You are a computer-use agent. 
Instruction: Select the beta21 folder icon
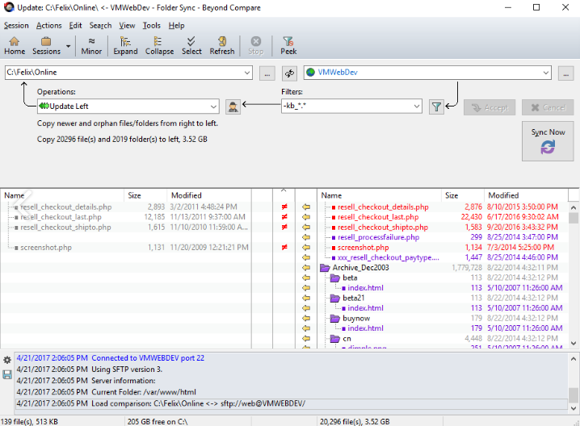coord(334,298)
